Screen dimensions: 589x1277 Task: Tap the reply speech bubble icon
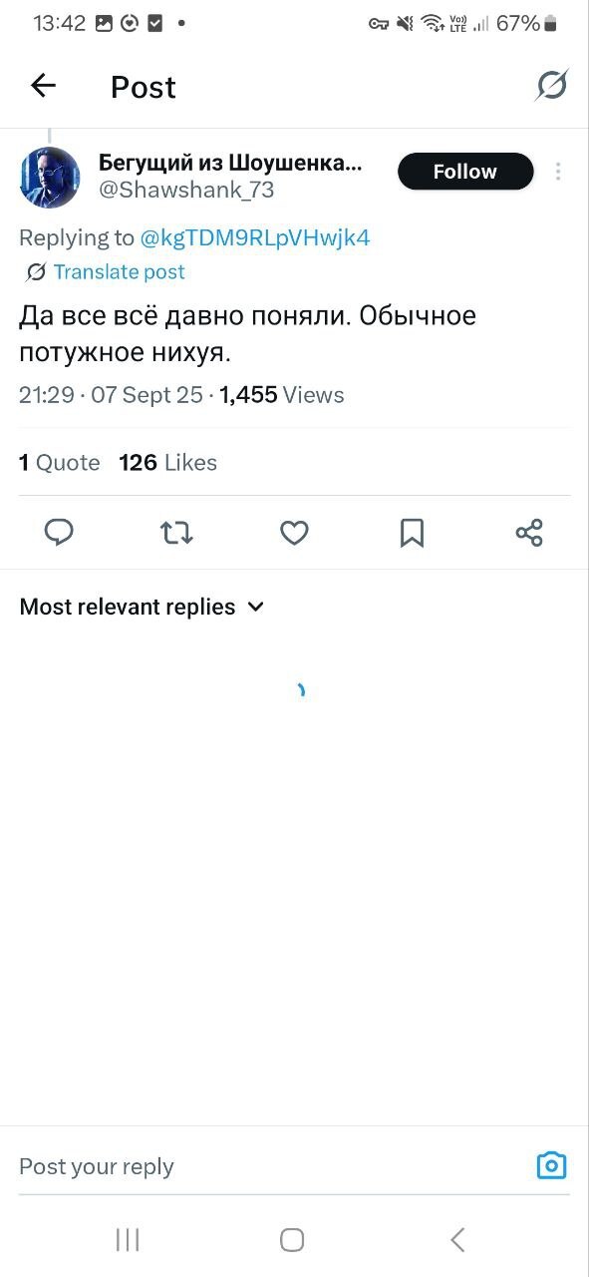pos(60,533)
